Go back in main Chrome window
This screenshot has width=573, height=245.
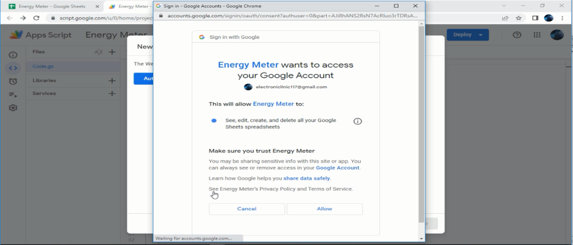[x=9, y=18]
